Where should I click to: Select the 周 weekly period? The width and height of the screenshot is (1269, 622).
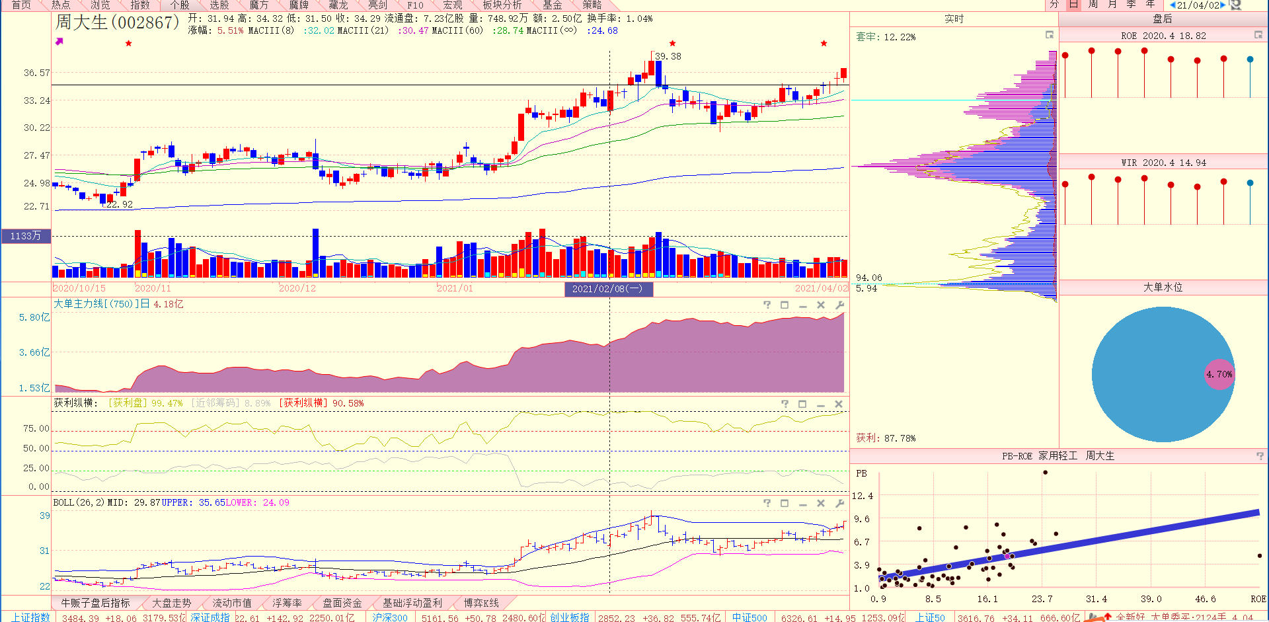pyautogui.click(x=1093, y=5)
